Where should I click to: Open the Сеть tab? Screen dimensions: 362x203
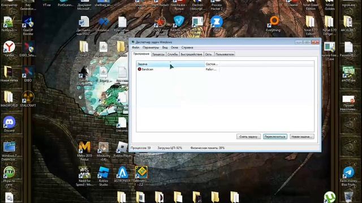[209, 54]
